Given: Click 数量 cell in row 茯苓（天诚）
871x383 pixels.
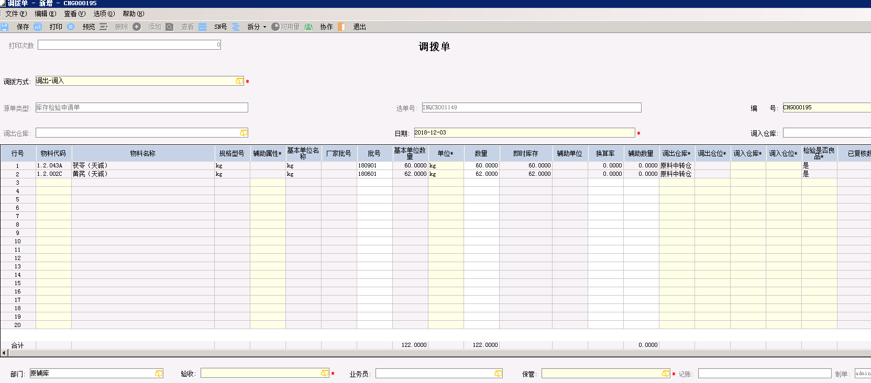Looking at the screenshot, I should pyautogui.click(x=481, y=166).
